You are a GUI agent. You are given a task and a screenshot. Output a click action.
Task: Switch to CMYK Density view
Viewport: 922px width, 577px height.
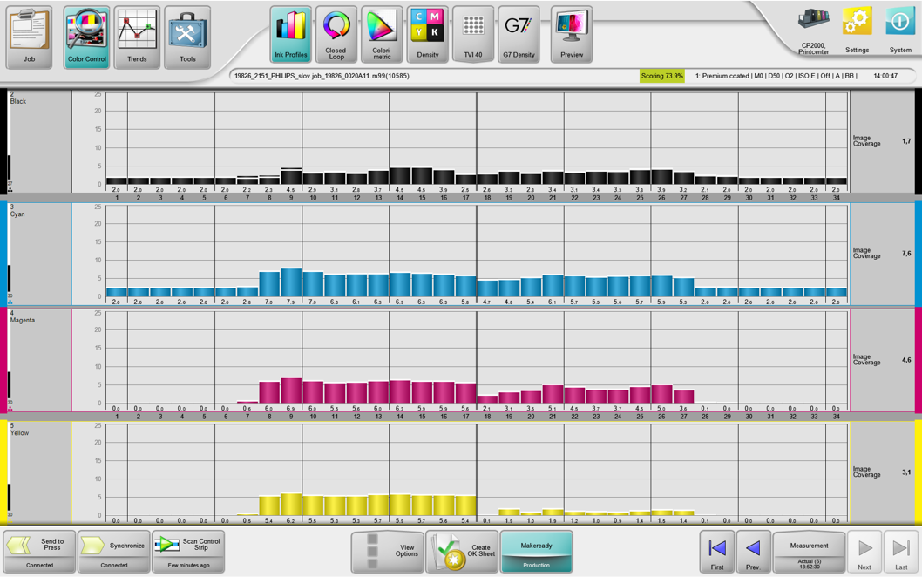[428, 34]
